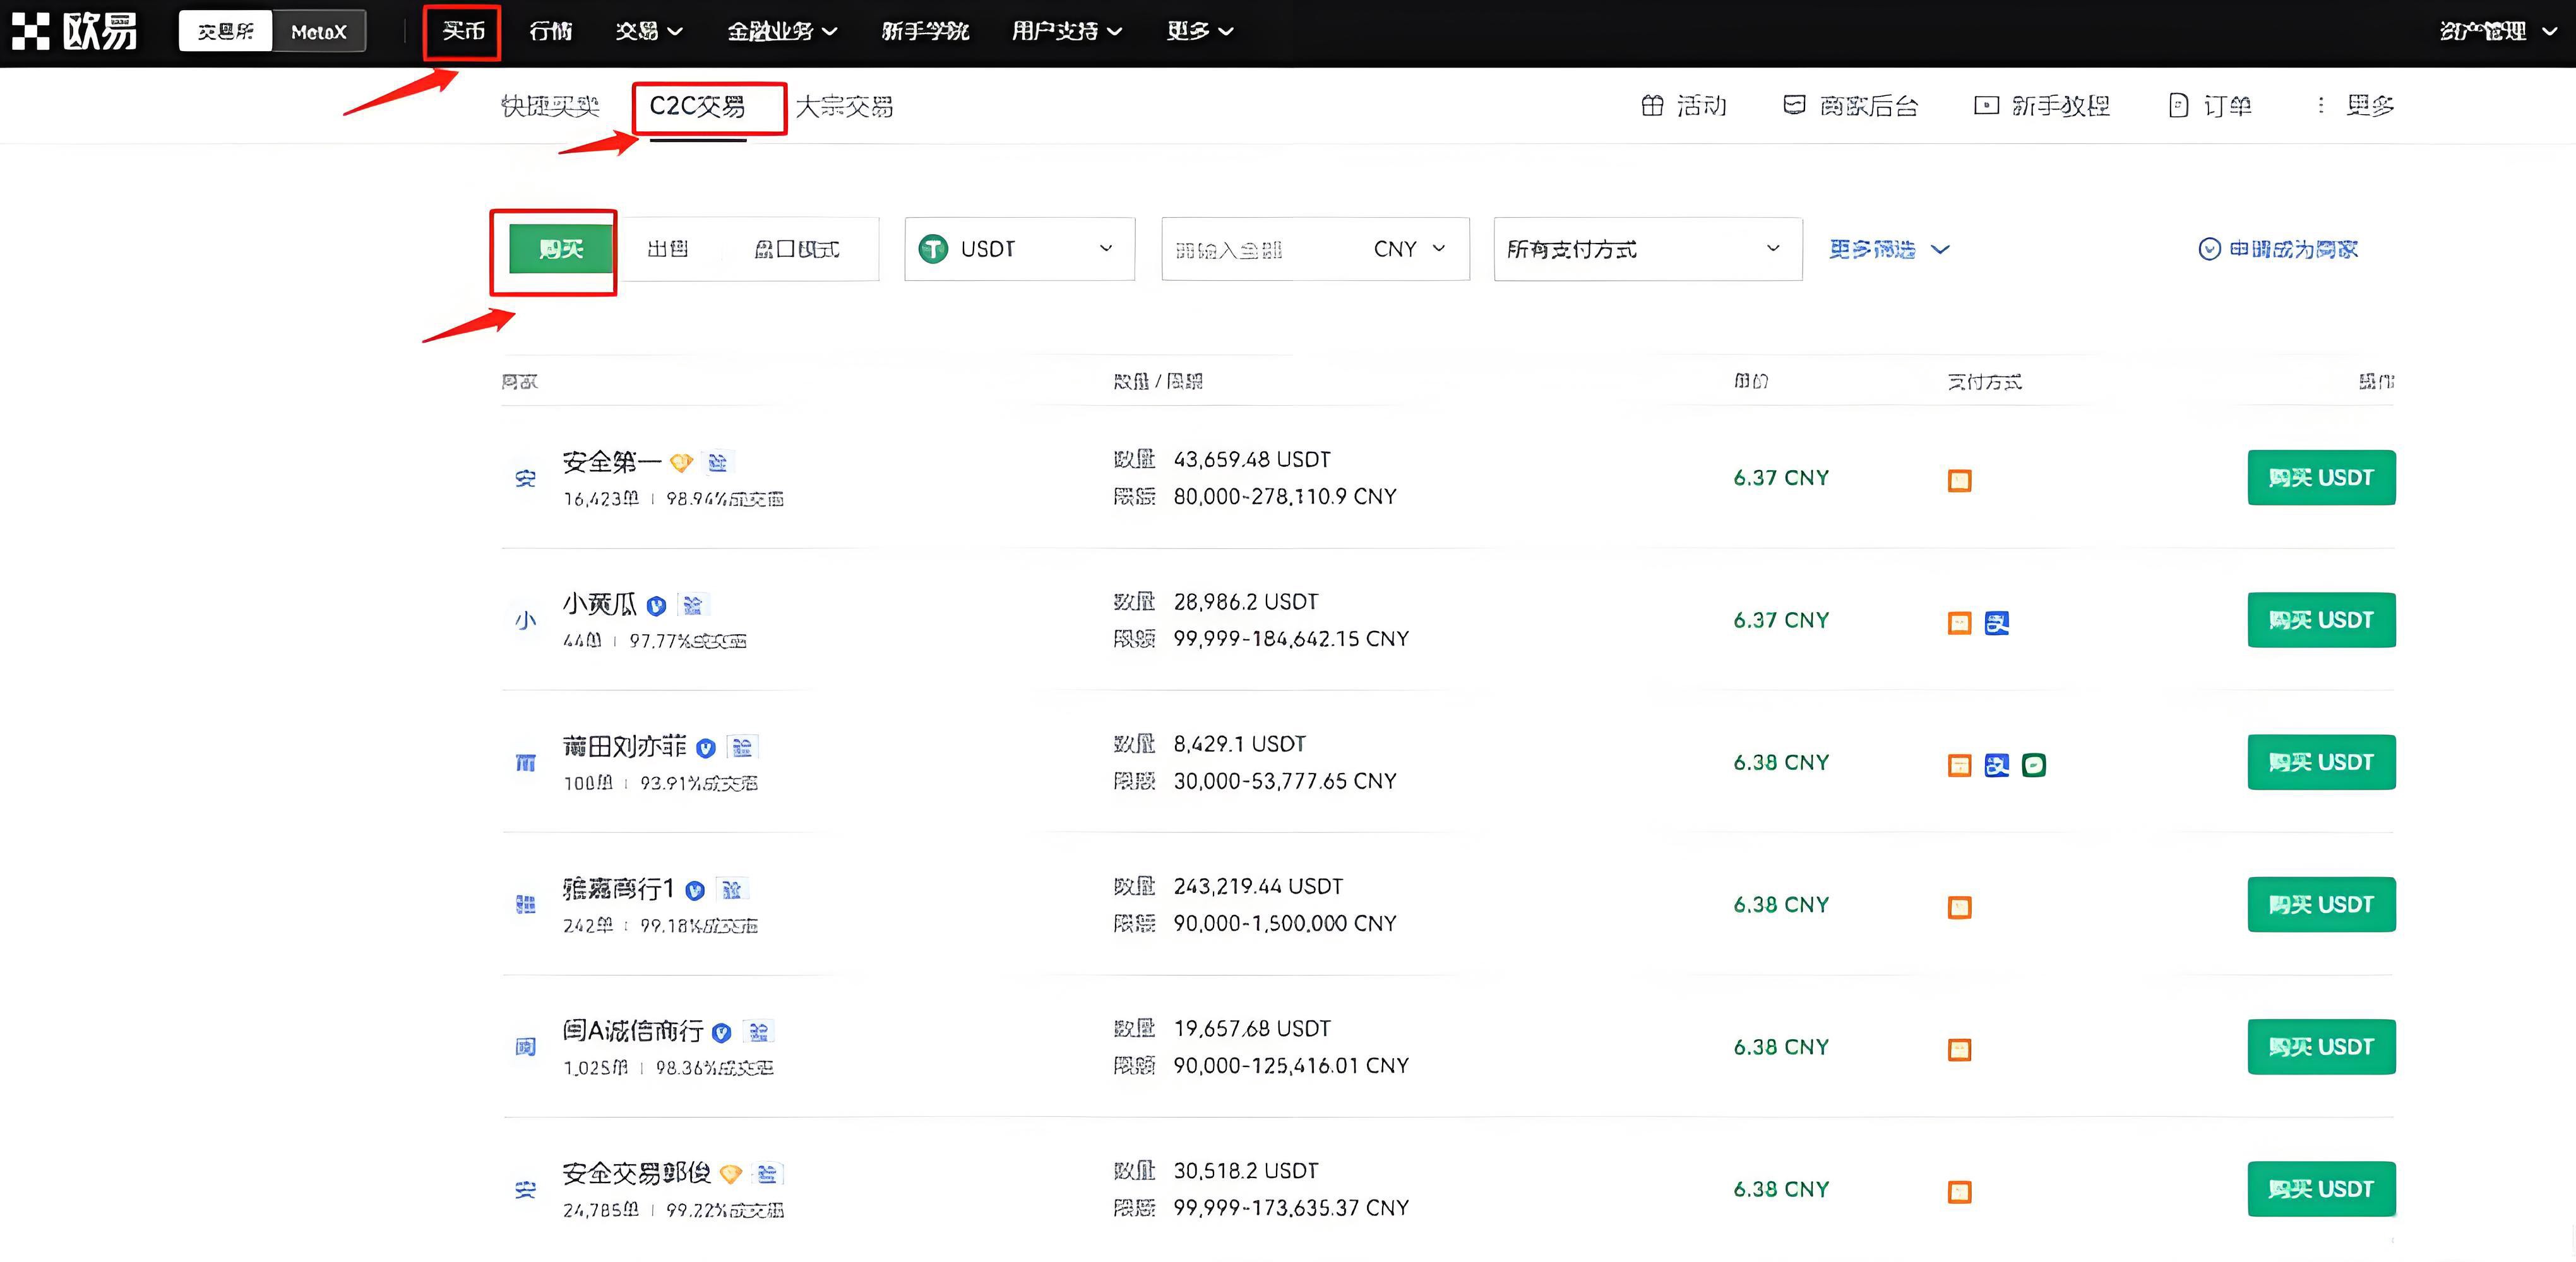The height and width of the screenshot is (1262, 2576).
Task: Buy USDT from 安全交易郭俊
Action: pyautogui.click(x=2321, y=1189)
